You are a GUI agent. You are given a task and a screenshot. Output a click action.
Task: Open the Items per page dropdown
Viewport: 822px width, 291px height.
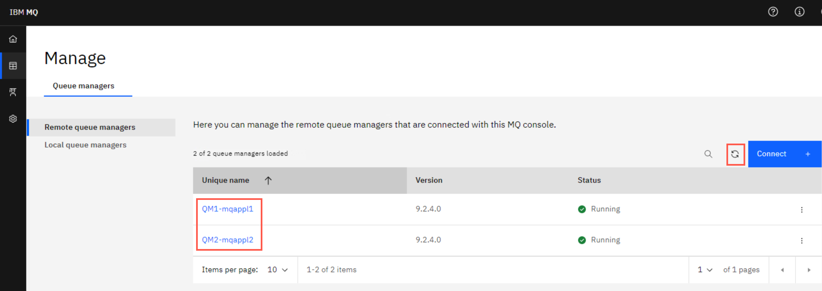[278, 270]
